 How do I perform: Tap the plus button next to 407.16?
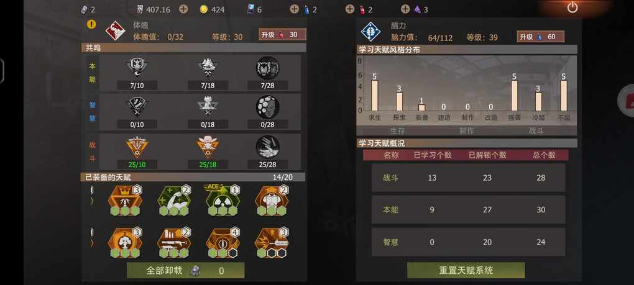pyautogui.click(x=183, y=9)
